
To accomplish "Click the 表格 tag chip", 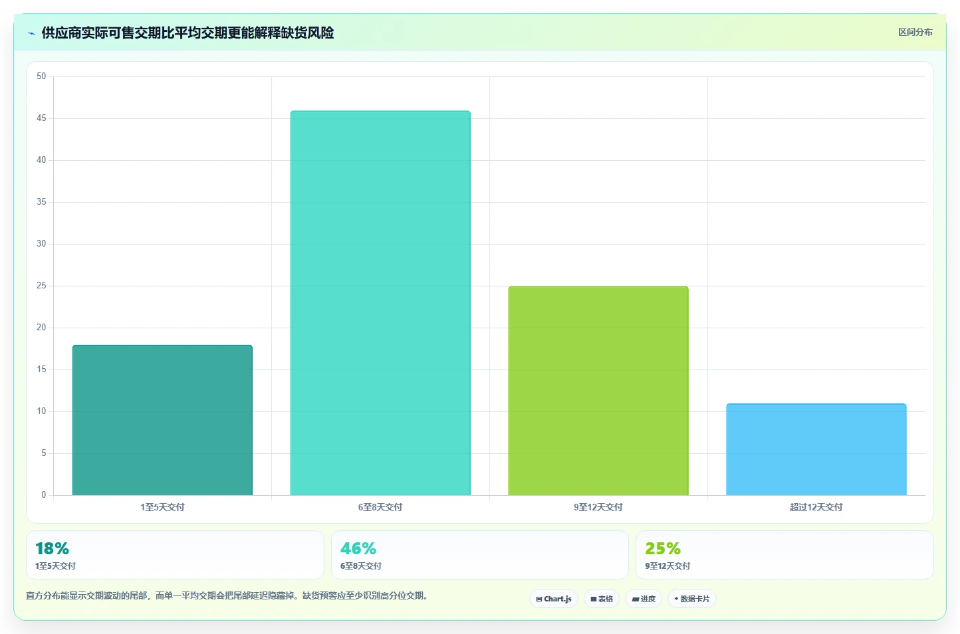I will (602, 599).
